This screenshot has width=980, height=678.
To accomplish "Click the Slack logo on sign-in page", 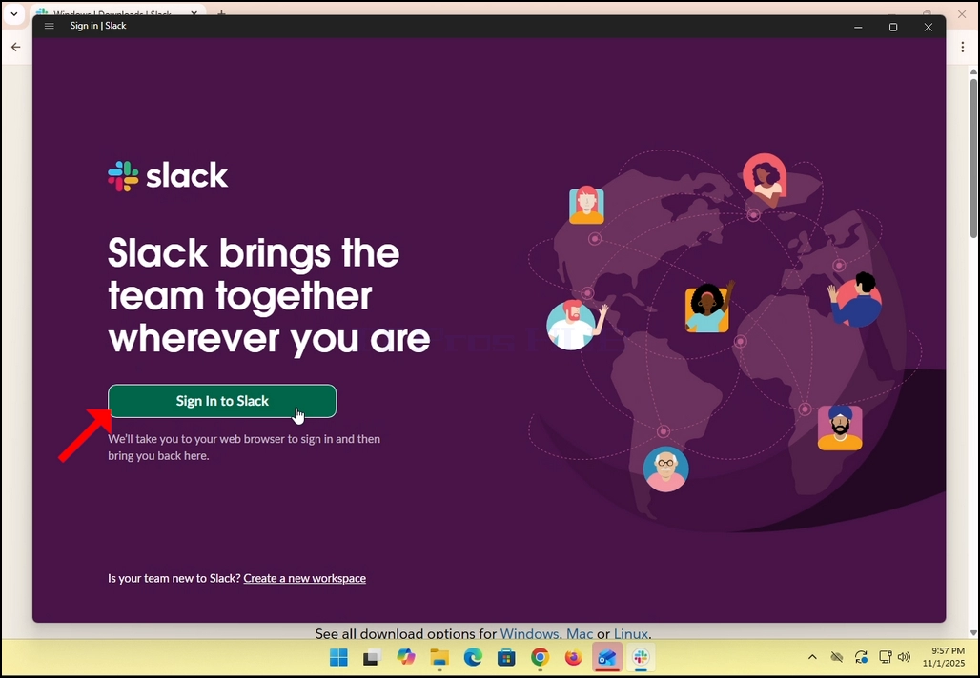I will [x=168, y=175].
